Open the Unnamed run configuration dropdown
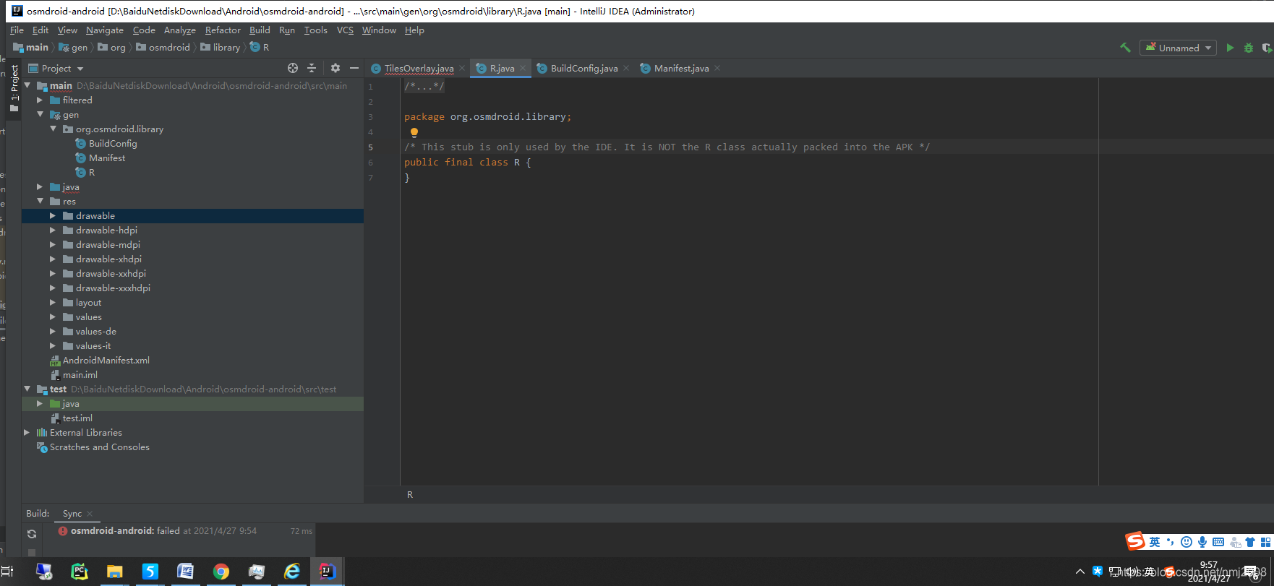This screenshot has width=1274, height=586. pos(1178,48)
